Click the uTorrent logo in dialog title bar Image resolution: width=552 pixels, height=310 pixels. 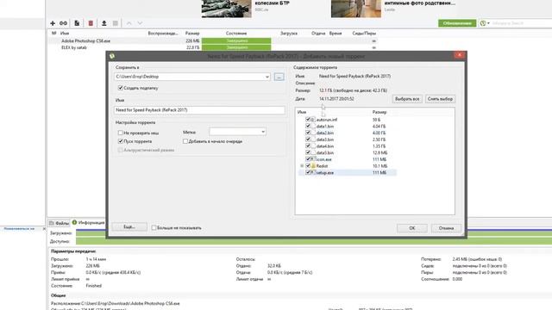pos(112,56)
